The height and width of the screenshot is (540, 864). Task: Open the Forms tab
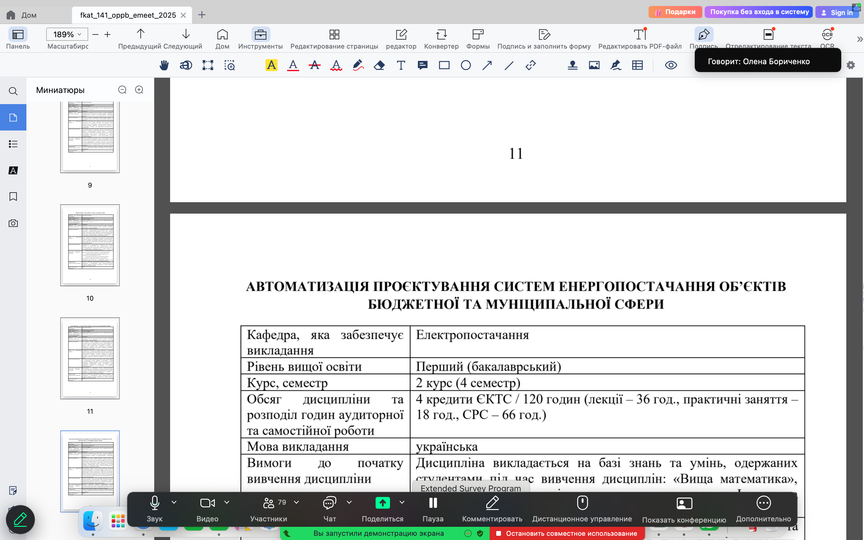point(478,38)
